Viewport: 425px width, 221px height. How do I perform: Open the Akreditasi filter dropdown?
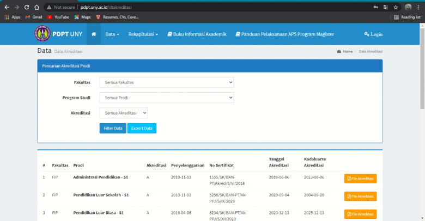pyautogui.click(x=124, y=113)
